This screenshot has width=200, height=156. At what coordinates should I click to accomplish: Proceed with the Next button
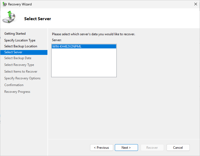126,148
